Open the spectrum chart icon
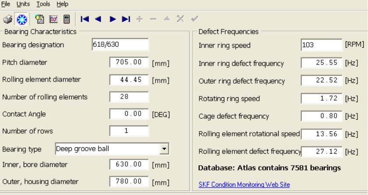The image size is (368, 195). point(53,19)
